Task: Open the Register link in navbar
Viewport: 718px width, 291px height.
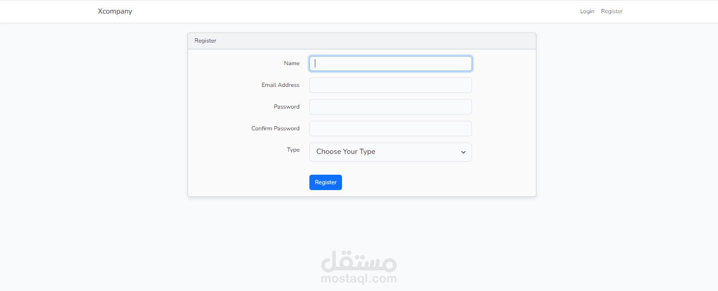Action: (612, 11)
